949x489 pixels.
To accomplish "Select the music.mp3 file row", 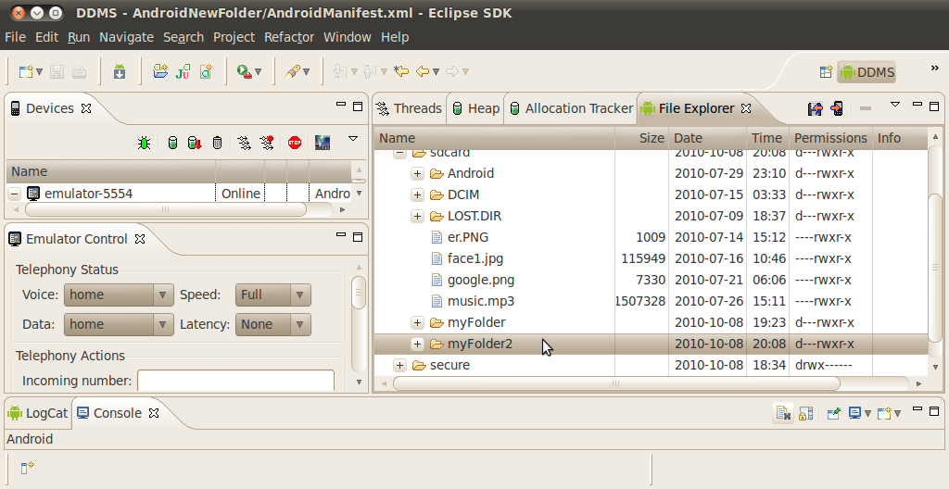I will 651,301.
